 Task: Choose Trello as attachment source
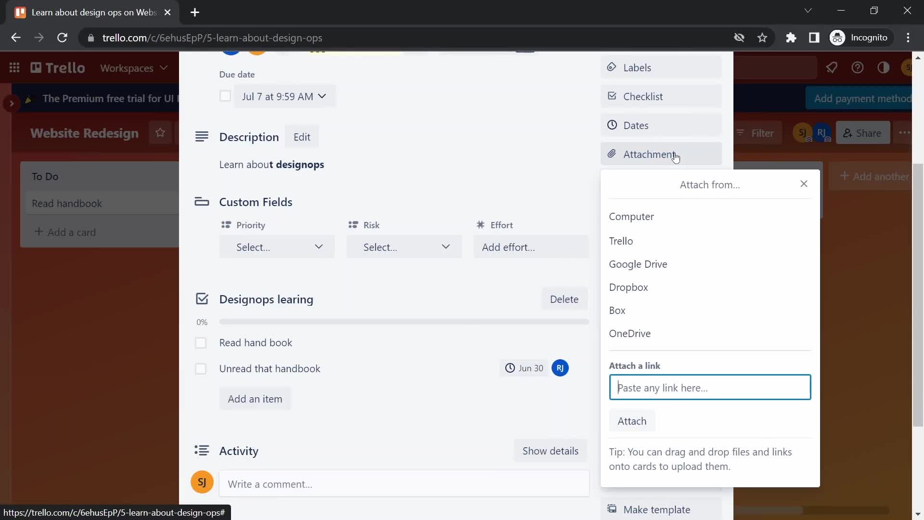point(710,241)
